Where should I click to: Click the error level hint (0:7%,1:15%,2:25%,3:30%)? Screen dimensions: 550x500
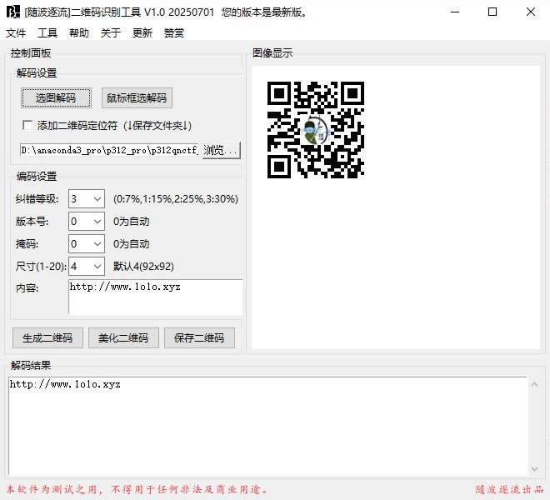point(176,199)
